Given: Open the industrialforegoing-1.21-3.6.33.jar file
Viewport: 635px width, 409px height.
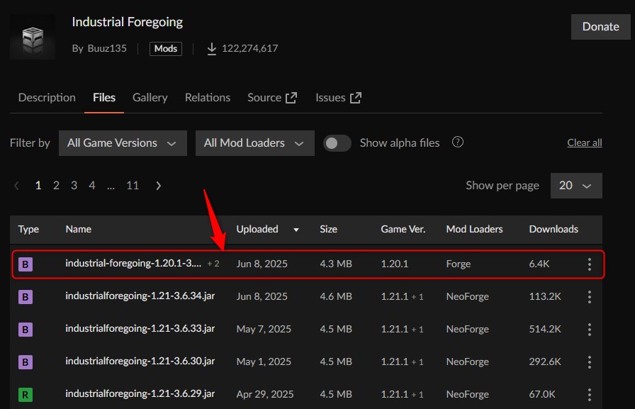Looking at the screenshot, I should pyautogui.click(x=140, y=328).
